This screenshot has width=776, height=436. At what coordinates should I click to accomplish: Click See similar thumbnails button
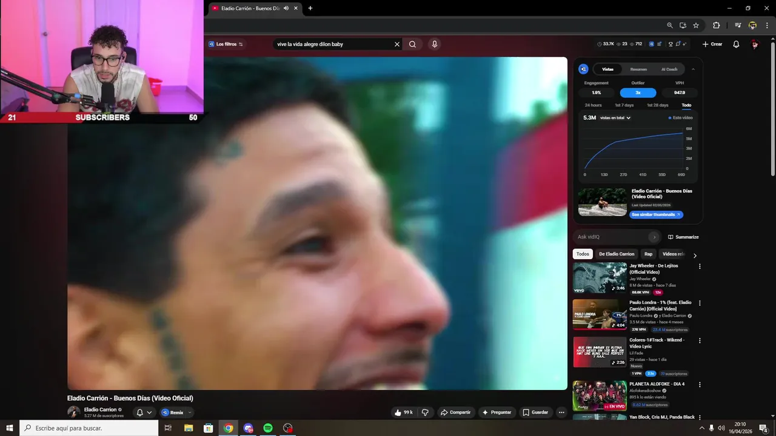[656, 214]
